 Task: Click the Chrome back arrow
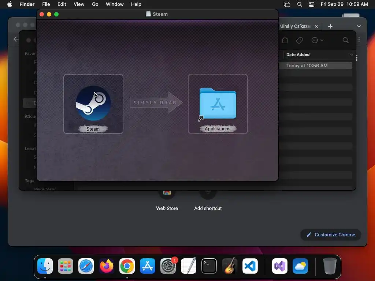tap(16, 39)
